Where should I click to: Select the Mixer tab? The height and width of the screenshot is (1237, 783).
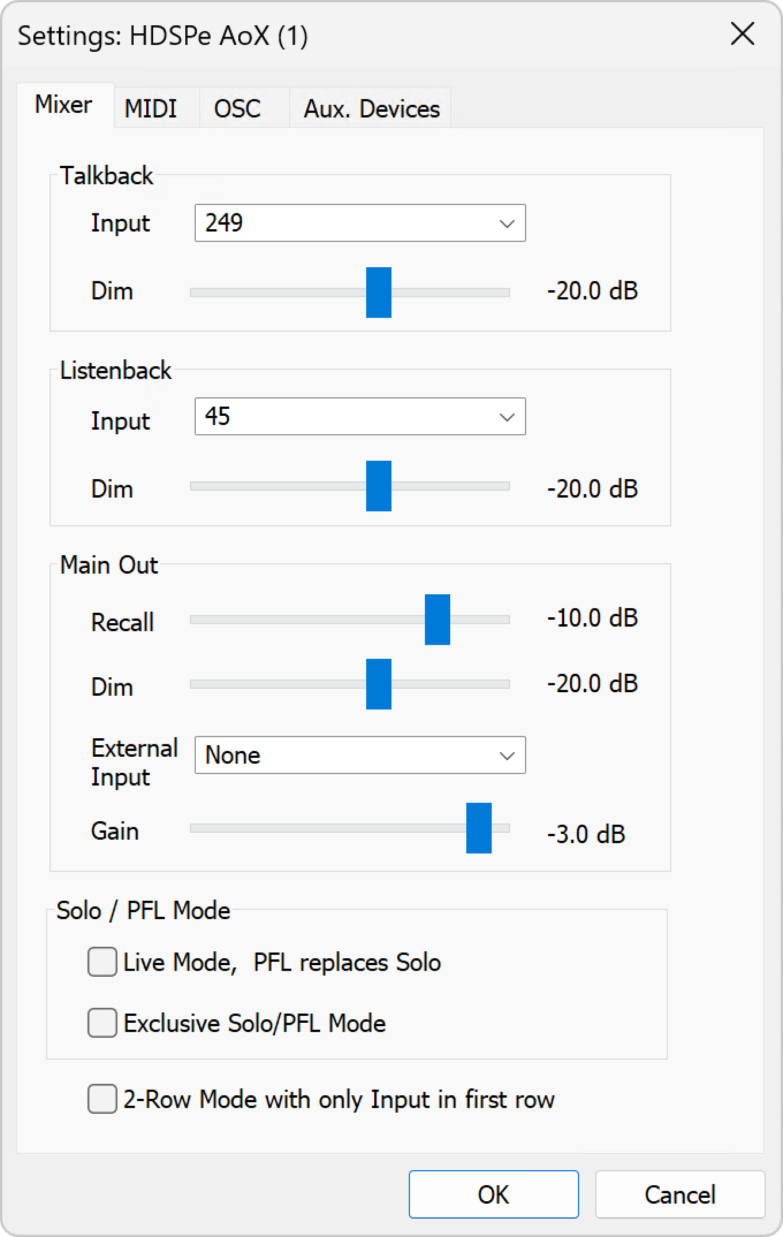click(63, 105)
